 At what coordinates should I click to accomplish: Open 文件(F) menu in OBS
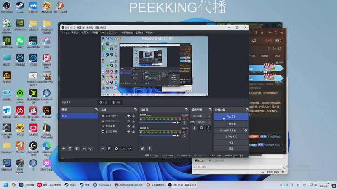65,32
